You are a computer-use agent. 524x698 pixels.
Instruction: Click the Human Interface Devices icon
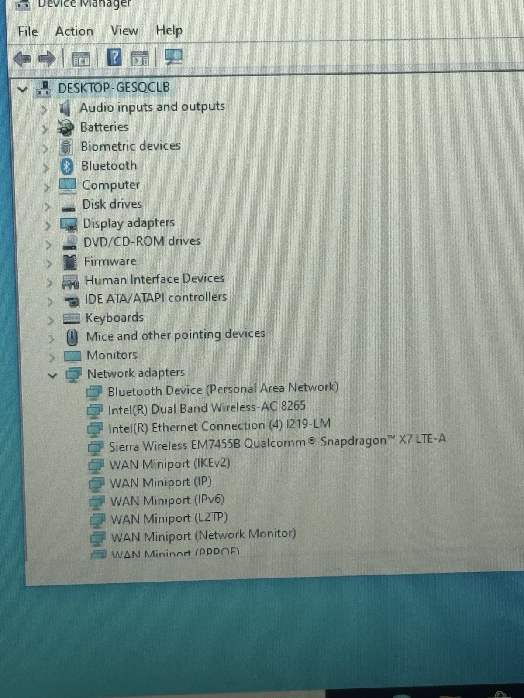pyautogui.click(x=71, y=282)
